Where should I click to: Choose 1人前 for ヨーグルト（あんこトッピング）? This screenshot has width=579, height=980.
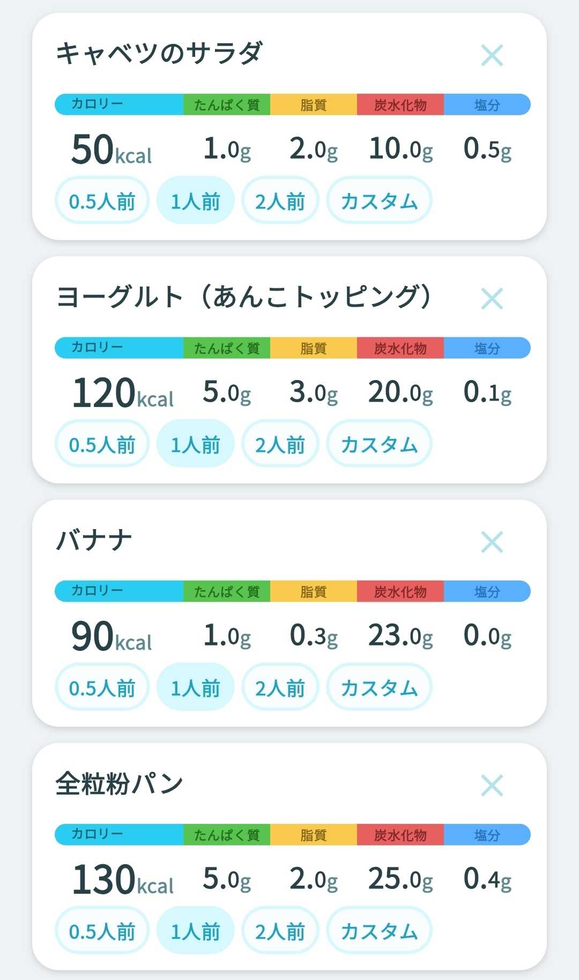click(195, 443)
